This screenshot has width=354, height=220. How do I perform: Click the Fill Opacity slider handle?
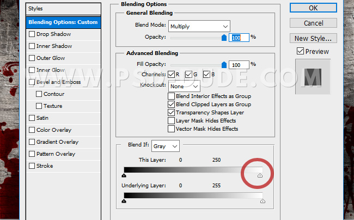click(x=224, y=64)
